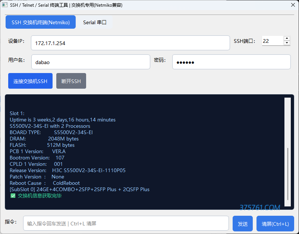Select the SSH 交换机终端(Netmiko) tab
299x234 pixels.
point(41,22)
